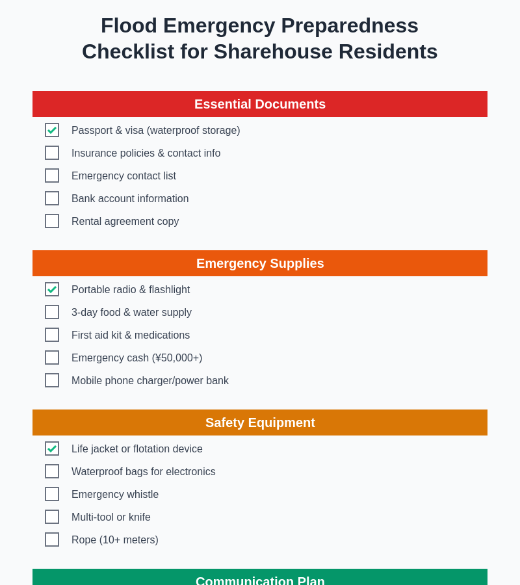Check the 3-day food & water supply box
Viewport: 520px width, 585px height.
pyautogui.click(x=52, y=312)
